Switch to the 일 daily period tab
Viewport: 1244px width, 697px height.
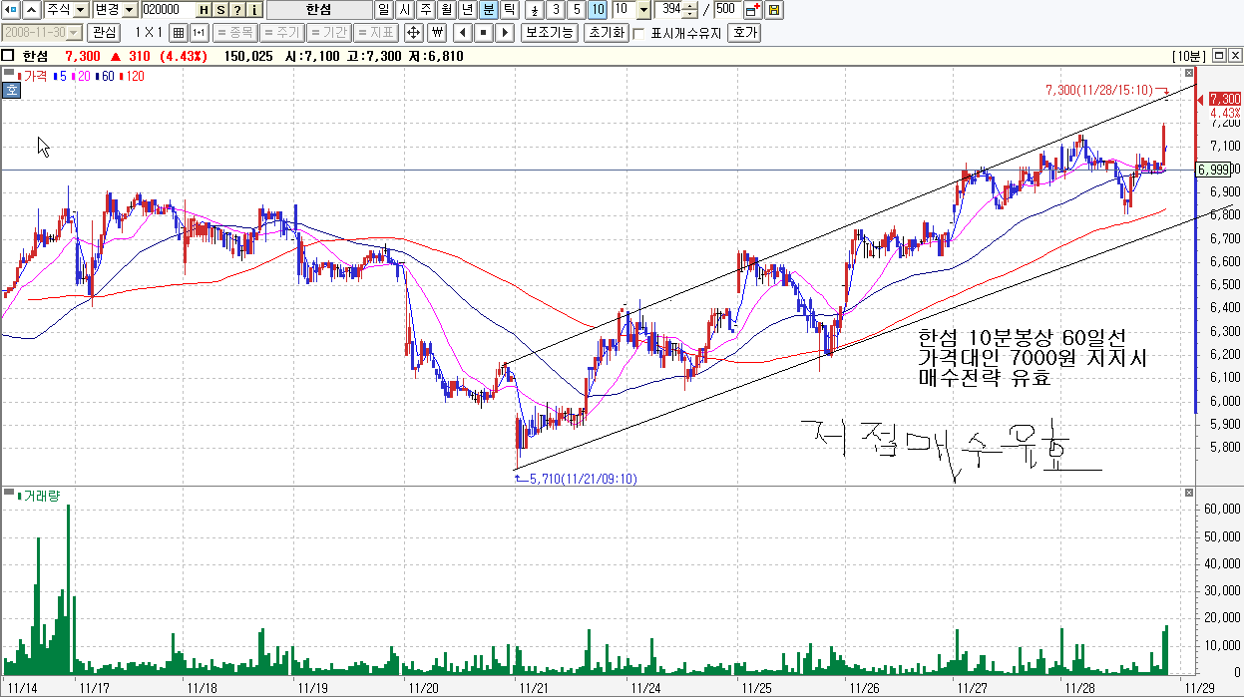coord(383,10)
